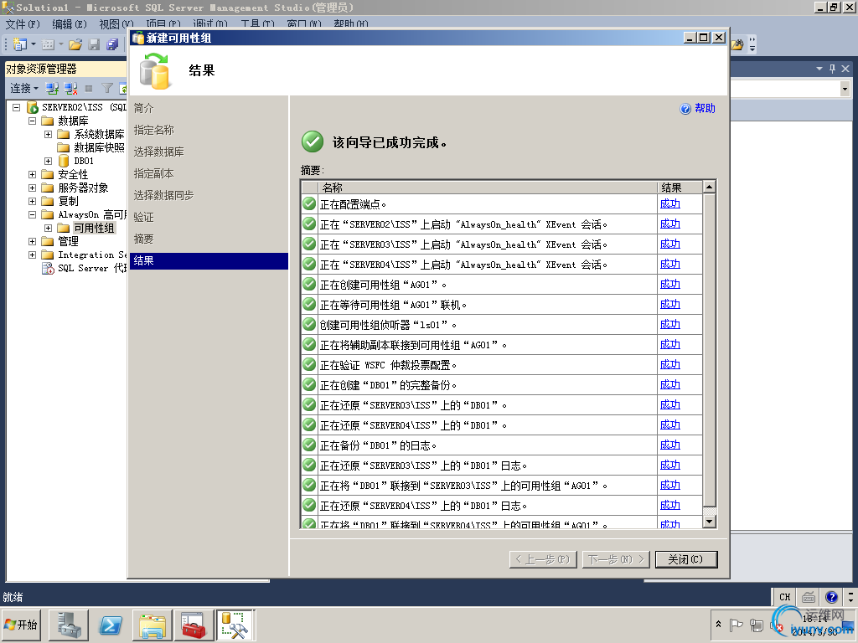
Task: Click the Filter funnel icon
Action: 107,88
